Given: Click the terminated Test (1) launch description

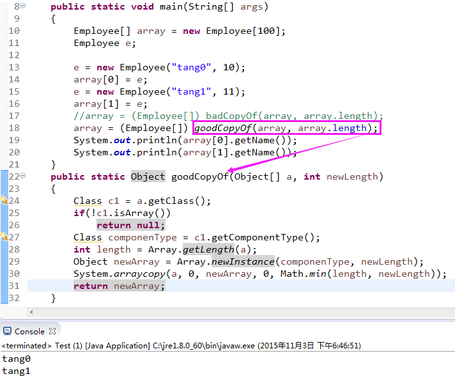Looking at the screenshot, I should 181,346.
